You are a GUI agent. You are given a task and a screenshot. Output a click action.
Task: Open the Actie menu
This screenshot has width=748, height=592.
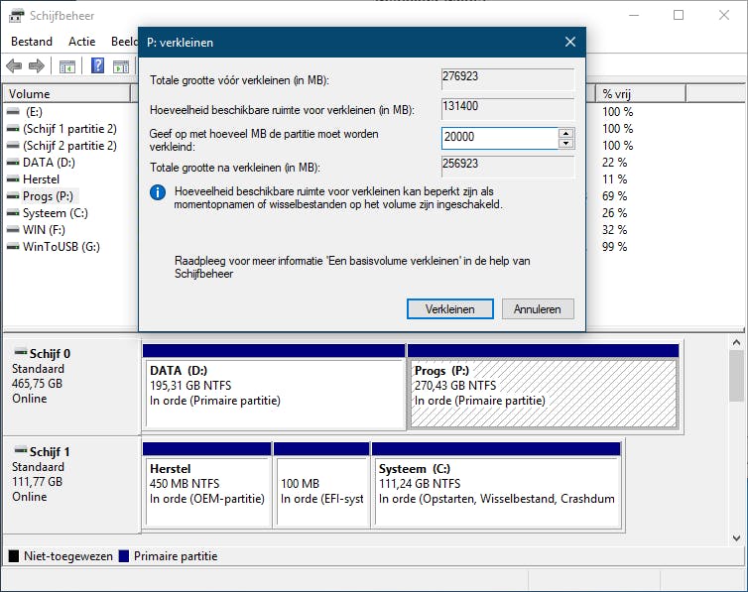pos(82,42)
